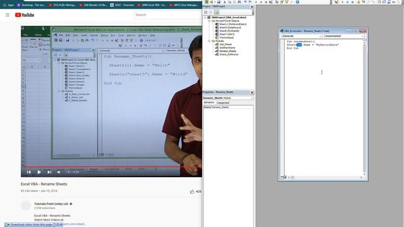Select Sheet11 (MyRecordData) in project tree

coord(231,24)
